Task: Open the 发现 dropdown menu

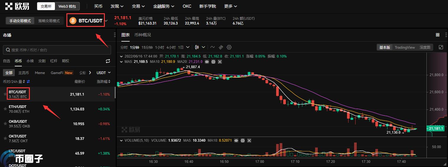Action: (117, 6)
